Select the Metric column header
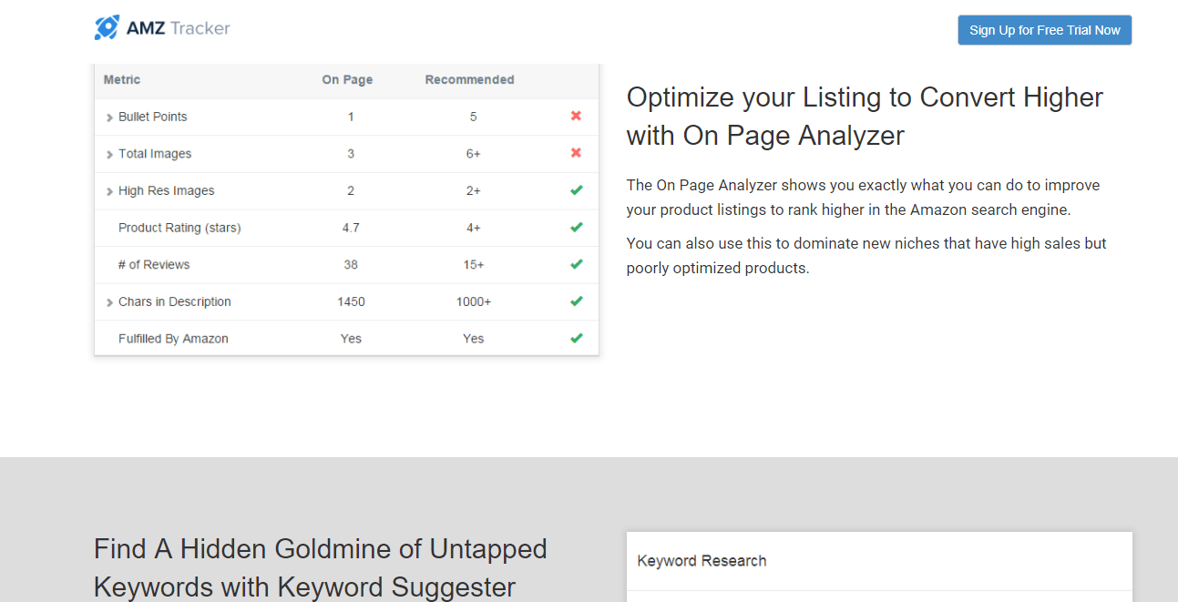 click(x=122, y=80)
